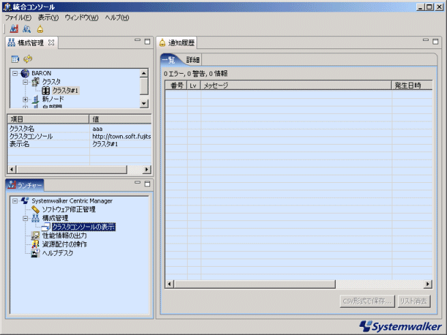Select the 通知履歴 panel tab

(177, 43)
